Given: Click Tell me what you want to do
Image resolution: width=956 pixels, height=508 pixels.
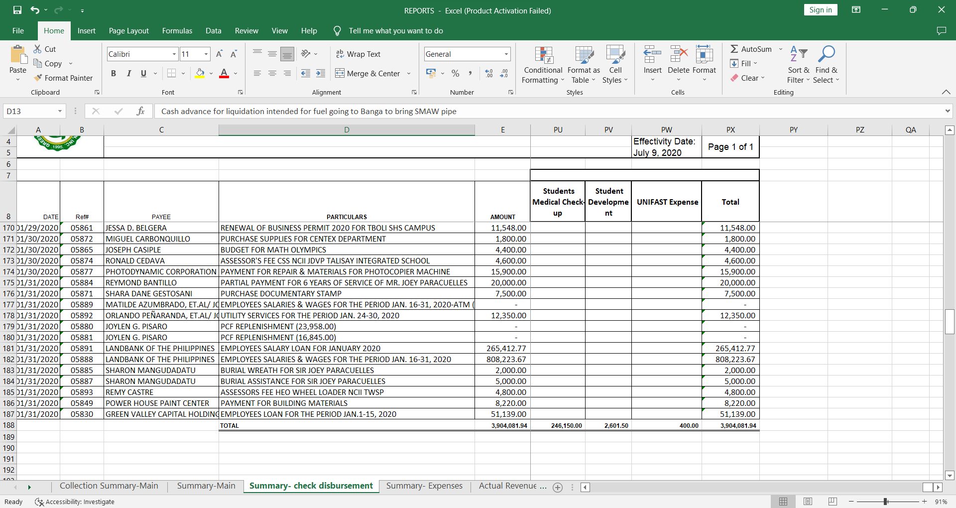Looking at the screenshot, I should (x=396, y=31).
